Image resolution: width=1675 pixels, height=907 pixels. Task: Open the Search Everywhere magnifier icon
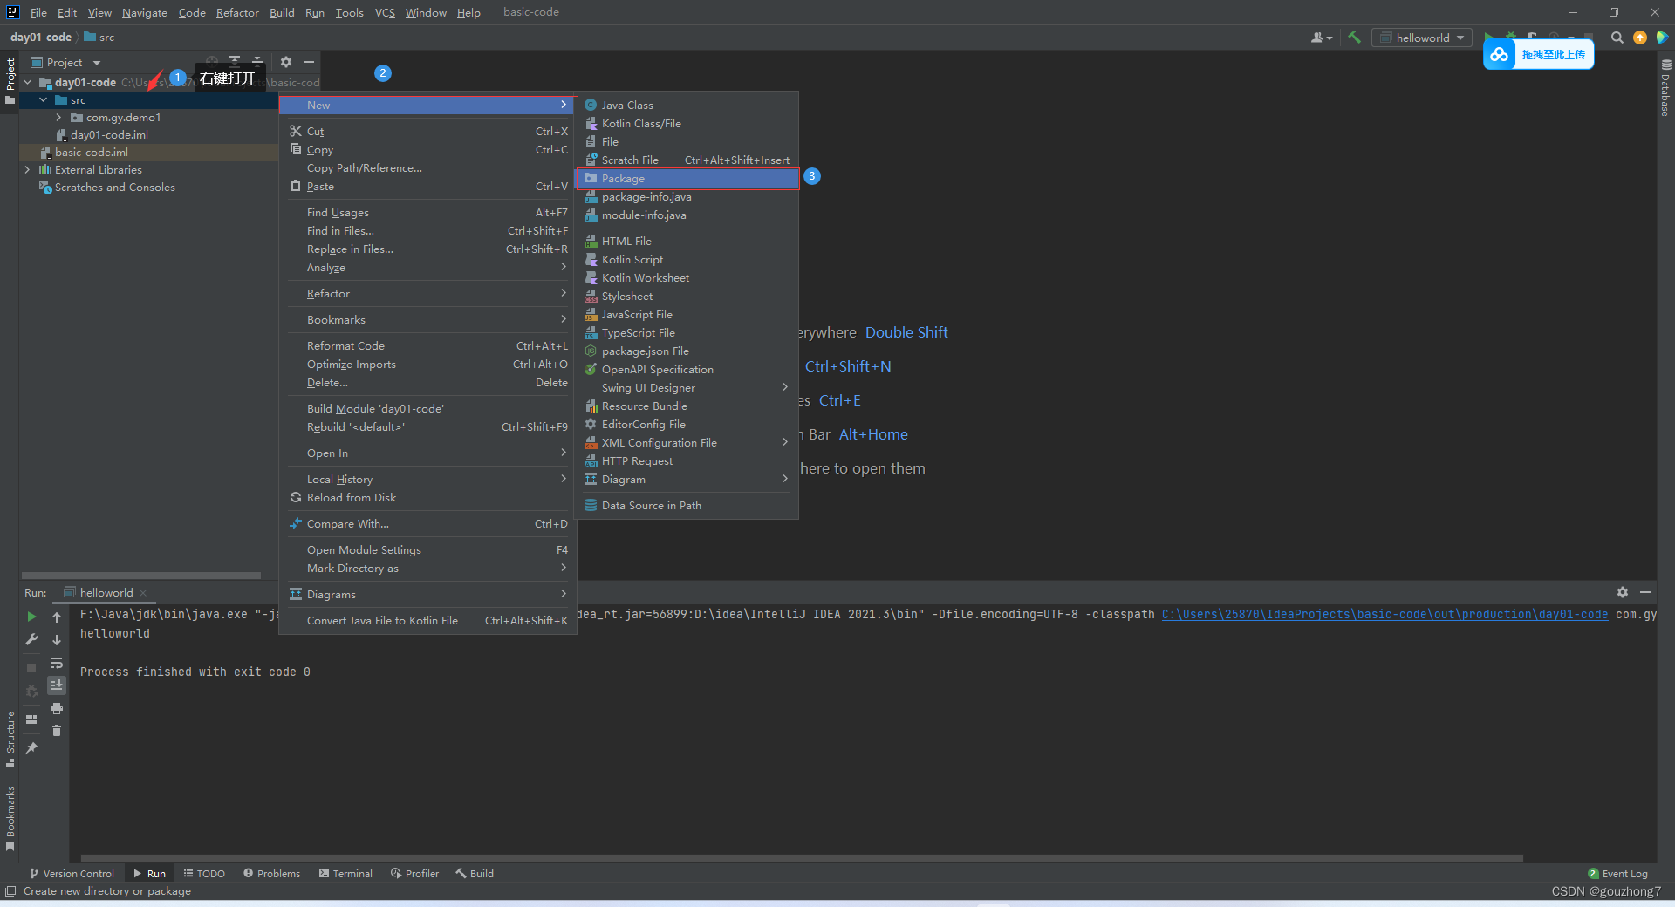coord(1617,38)
